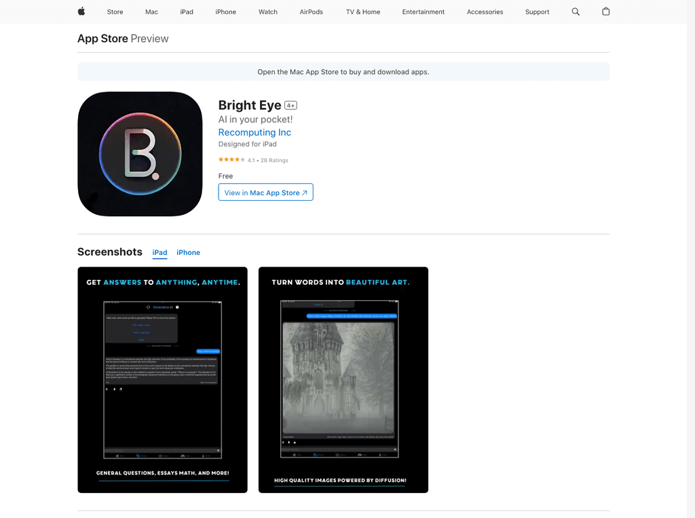Open the Mac menu item
695x518 pixels.
pos(151,12)
